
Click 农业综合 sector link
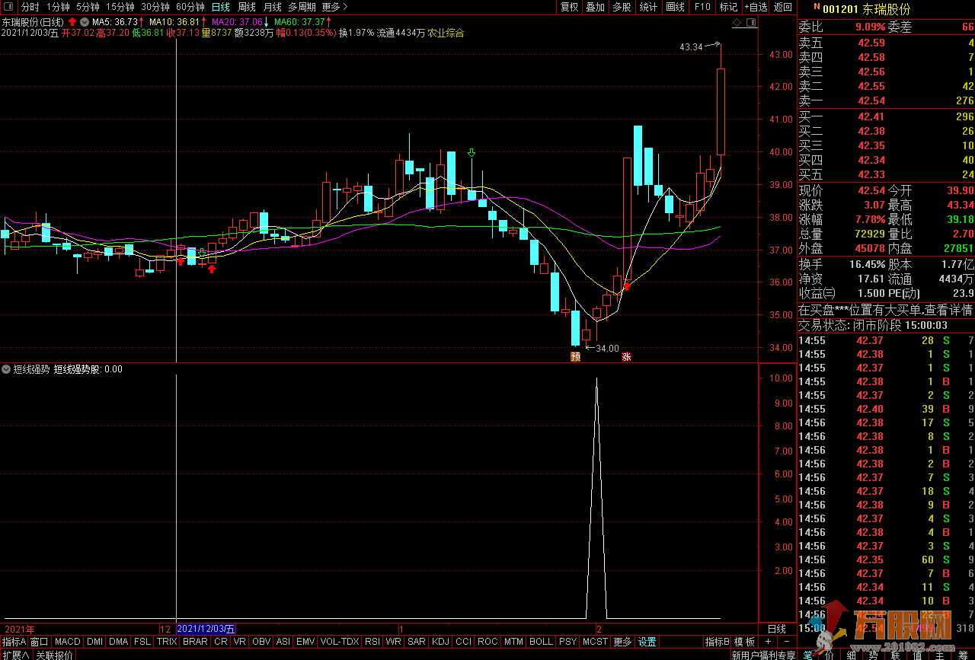coord(446,33)
